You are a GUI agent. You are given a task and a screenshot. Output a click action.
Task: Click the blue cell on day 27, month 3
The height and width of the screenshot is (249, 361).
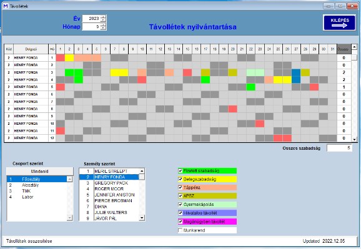(296, 72)
